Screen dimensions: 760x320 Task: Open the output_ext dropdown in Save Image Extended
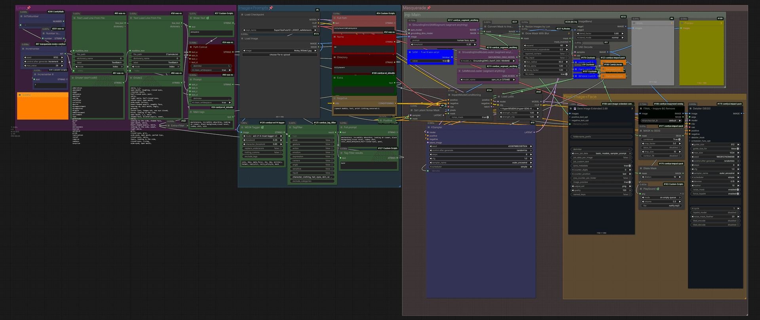602,186
